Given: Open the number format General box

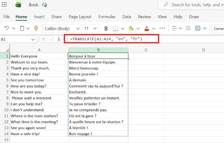Looking at the screenshot, I should [218, 29].
